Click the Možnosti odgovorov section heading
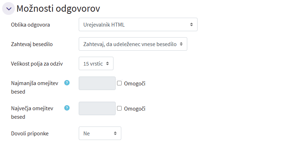Viewport: 305px width, 146px height. click(x=58, y=9)
